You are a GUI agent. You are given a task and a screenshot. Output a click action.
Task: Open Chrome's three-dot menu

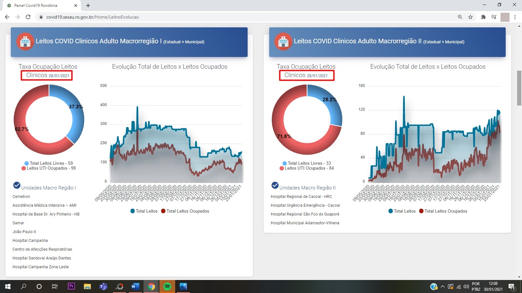click(x=515, y=17)
